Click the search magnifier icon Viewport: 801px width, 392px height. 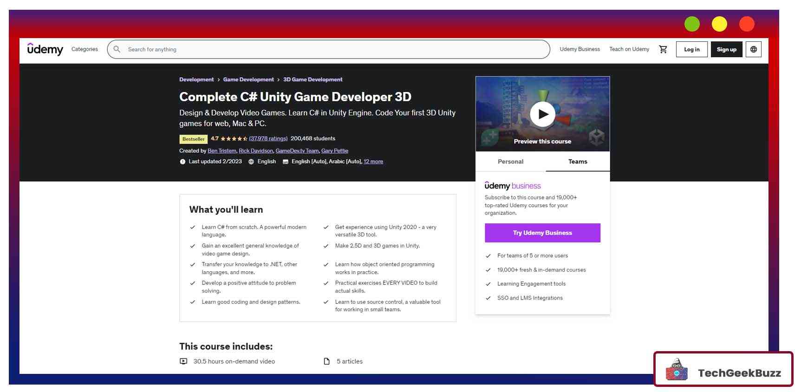117,49
